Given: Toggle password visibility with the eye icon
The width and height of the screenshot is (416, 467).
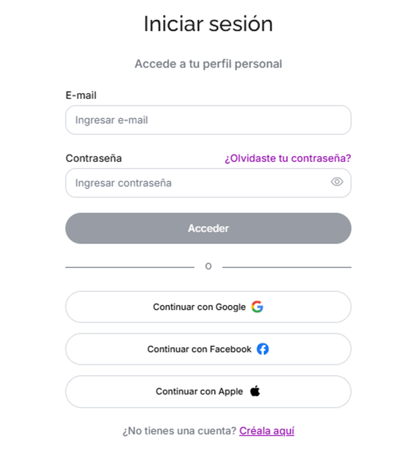Looking at the screenshot, I should point(337,181).
